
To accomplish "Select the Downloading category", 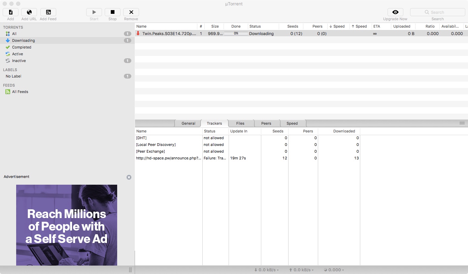I will click(67, 40).
